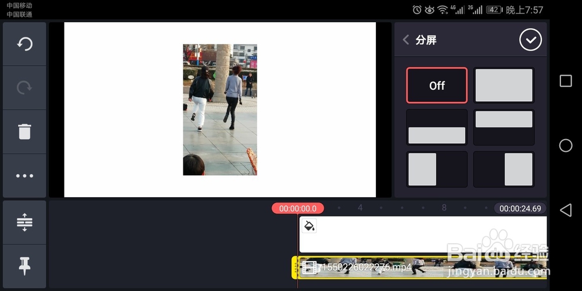Tap the 00:00:00.0 playhead time marker
The height and width of the screenshot is (291, 582).
point(297,208)
